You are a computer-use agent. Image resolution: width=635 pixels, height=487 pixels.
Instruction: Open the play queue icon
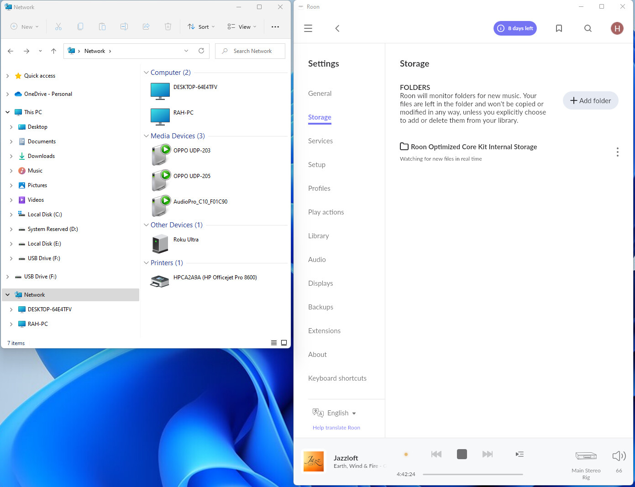(x=520, y=454)
